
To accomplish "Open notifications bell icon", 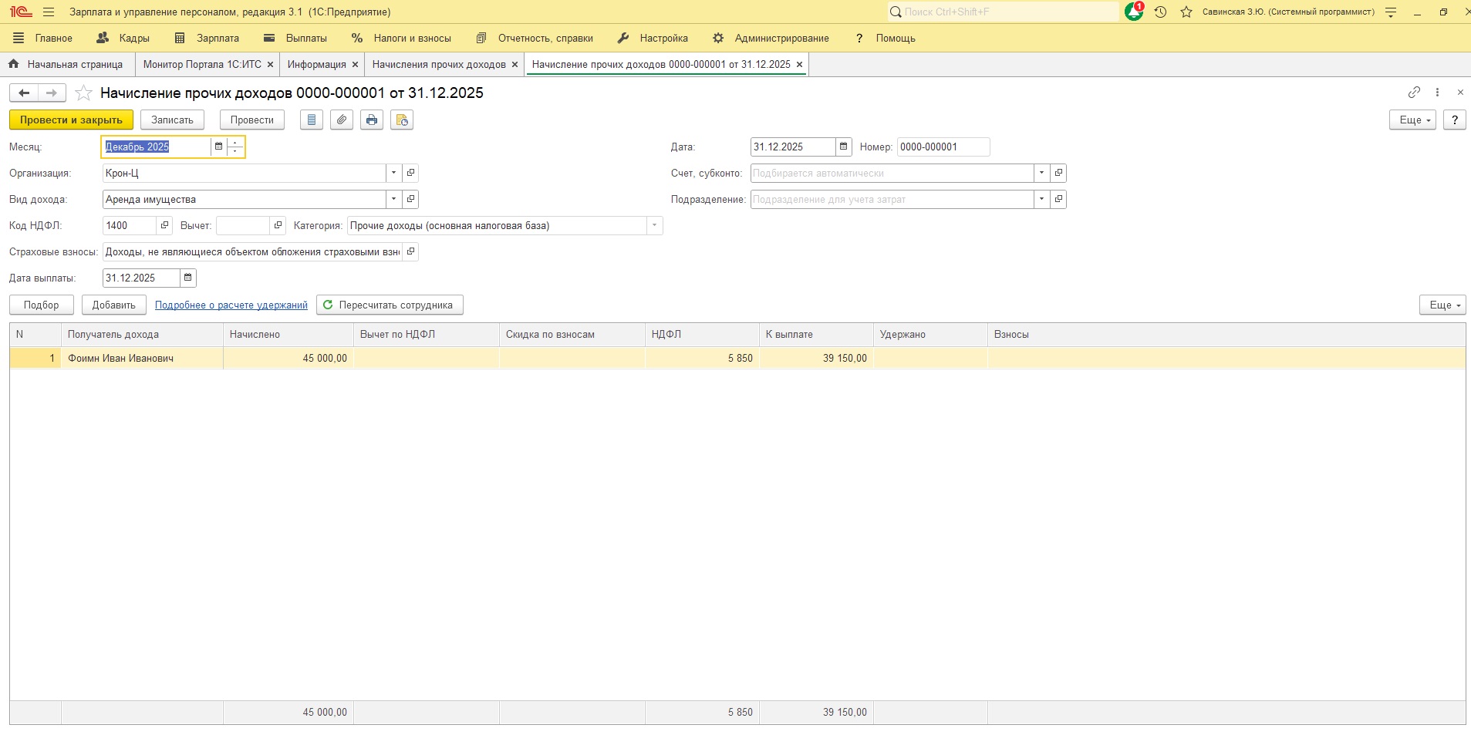I will click(1134, 12).
